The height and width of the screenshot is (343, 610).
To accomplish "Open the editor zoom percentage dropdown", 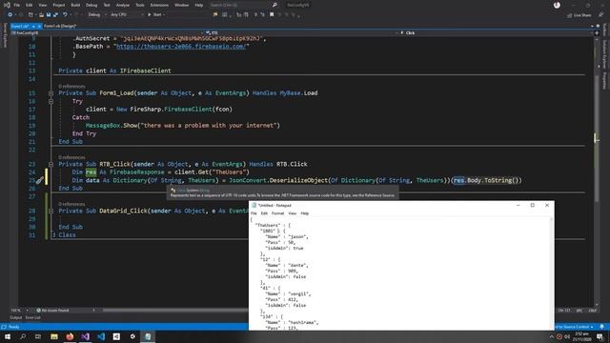I will pos(19,311).
